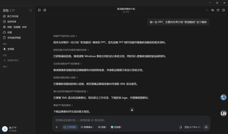The width and height of the screenshot is (228, 134).
Task: Toggle the 按需确认 option
Action: pyautogui.click(x=87, y=127)
